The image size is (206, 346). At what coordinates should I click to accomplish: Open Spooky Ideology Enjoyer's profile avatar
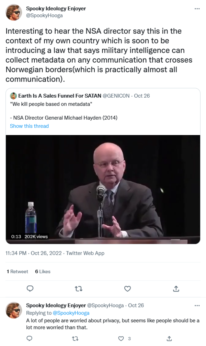click(14, 12)
